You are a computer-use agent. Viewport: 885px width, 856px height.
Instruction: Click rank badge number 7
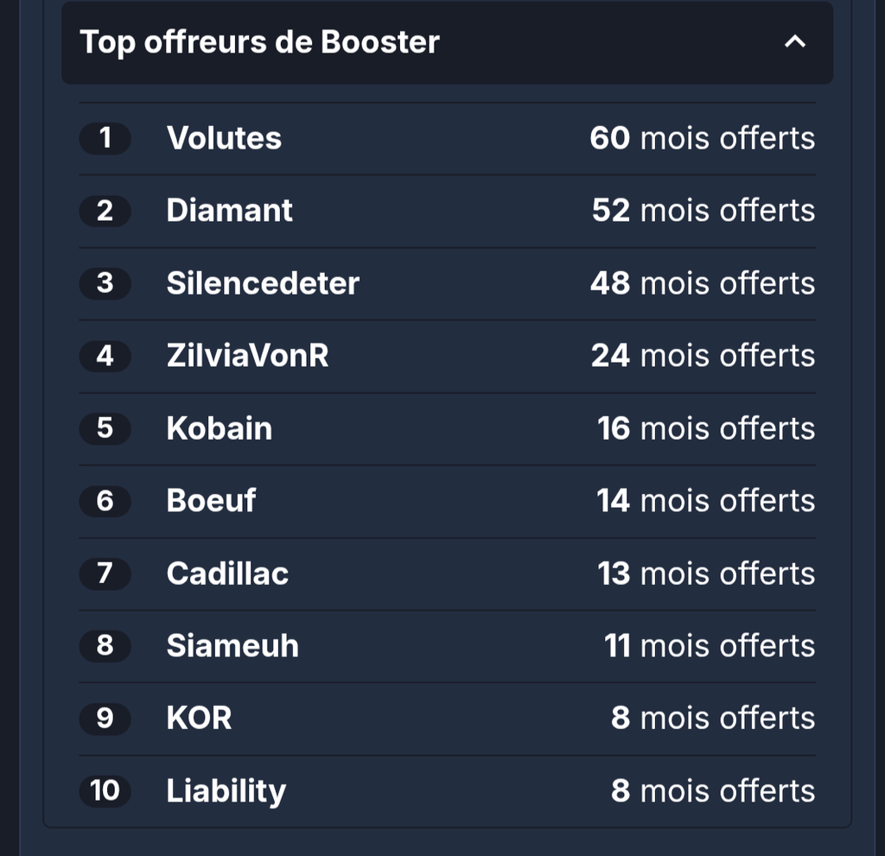tap(105, 574)
